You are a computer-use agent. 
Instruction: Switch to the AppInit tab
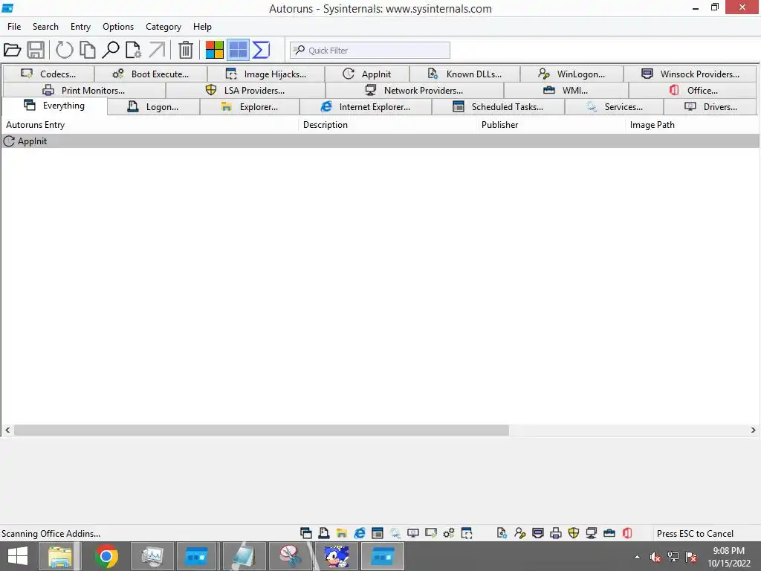point(367,74)
